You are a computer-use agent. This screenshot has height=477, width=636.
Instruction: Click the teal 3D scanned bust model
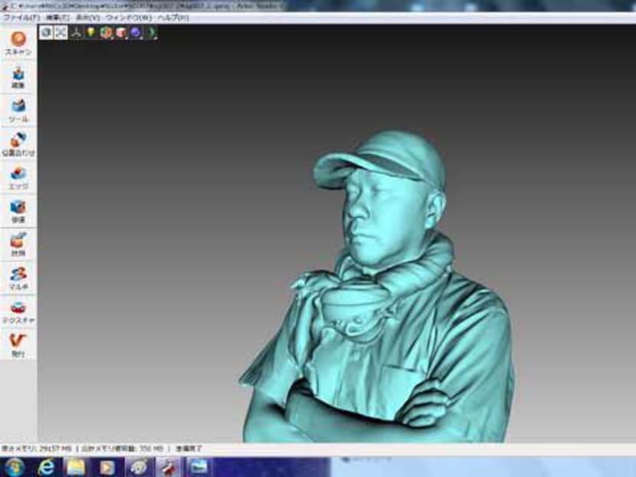coord(383,307)
